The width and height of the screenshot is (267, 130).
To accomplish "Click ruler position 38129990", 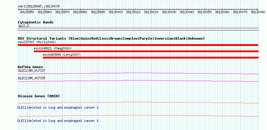I will [98, 12].
